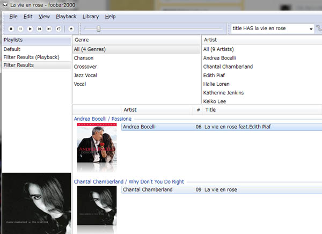Open the Edit menu
Viewport: 322px width, 234px height.
point(28,17)
